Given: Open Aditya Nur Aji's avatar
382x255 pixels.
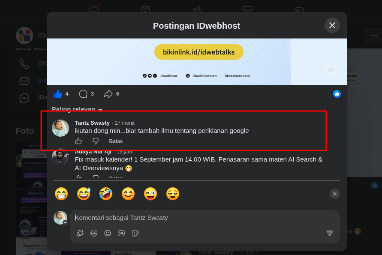Looking at the screenshot, I should pyautogui.click(x=60, y=157).
